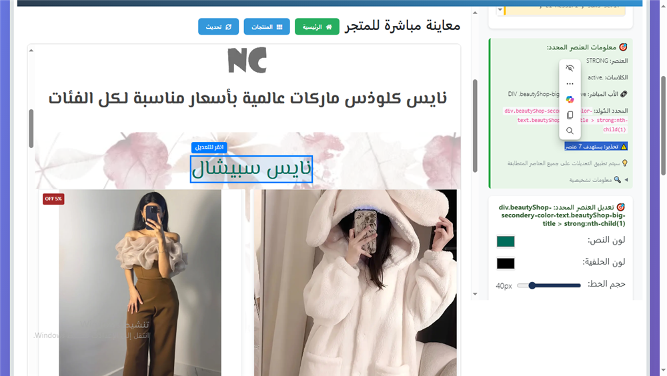Click the white bunny hoodie product image
This screenshot has height=376, width=667.
coord(355,283)
